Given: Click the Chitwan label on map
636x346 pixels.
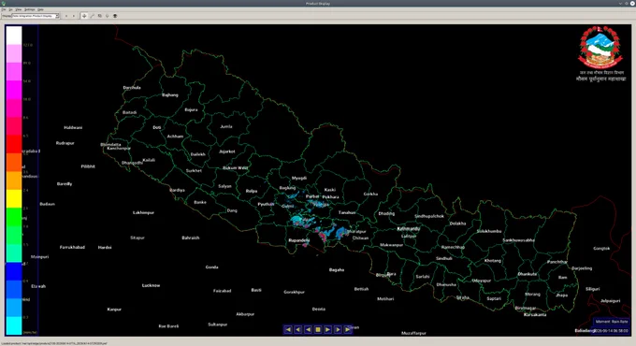Looking at the screenshot, I should tap(360, 238).
